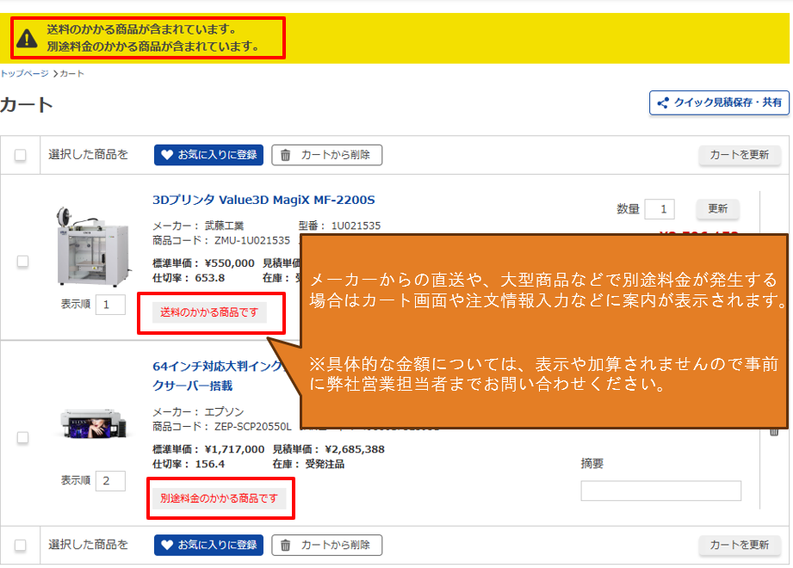The height and width of the screenshot is (568, 793).
Task: Click the trash カートから削除 button at bottom
Action: [x=327, y=545]
